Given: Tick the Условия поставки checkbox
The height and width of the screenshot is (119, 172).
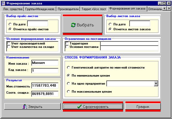Looking at the screenshot, I should [67, 47].
